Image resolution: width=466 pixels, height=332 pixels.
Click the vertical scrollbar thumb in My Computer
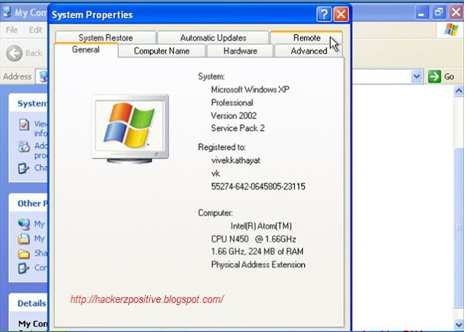coord(458,227)
